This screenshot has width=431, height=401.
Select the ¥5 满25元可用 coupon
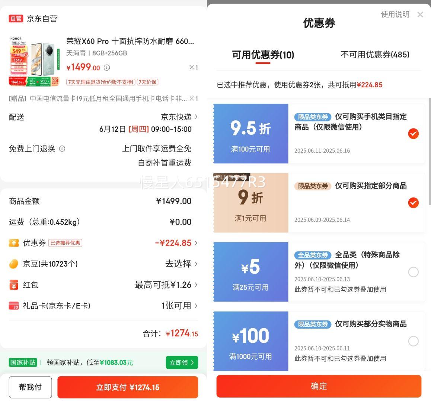pyautogui.click(x=413, y=272)
